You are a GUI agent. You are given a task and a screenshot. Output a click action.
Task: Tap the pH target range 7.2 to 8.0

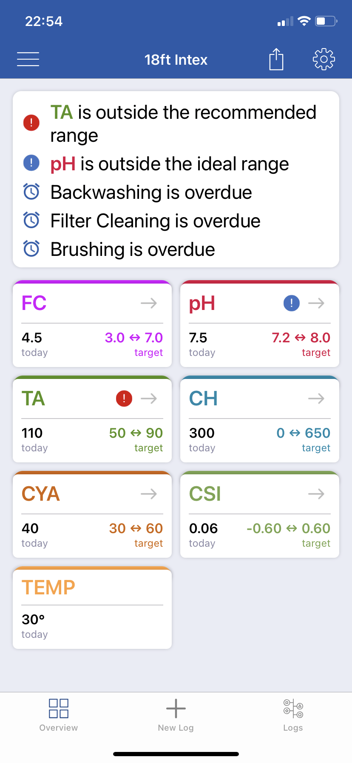(x=301, y=338)
